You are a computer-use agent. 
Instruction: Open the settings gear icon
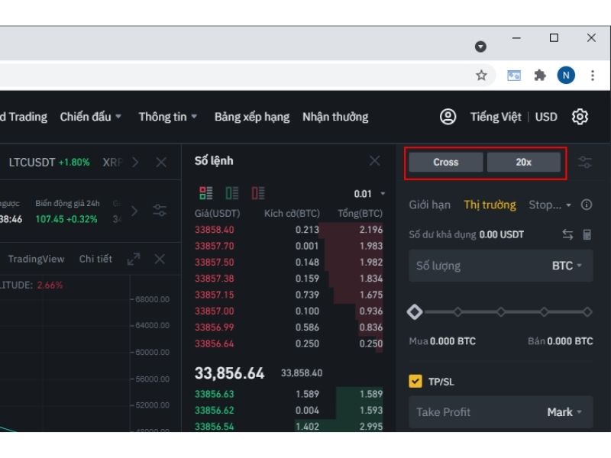pos(580,117)
